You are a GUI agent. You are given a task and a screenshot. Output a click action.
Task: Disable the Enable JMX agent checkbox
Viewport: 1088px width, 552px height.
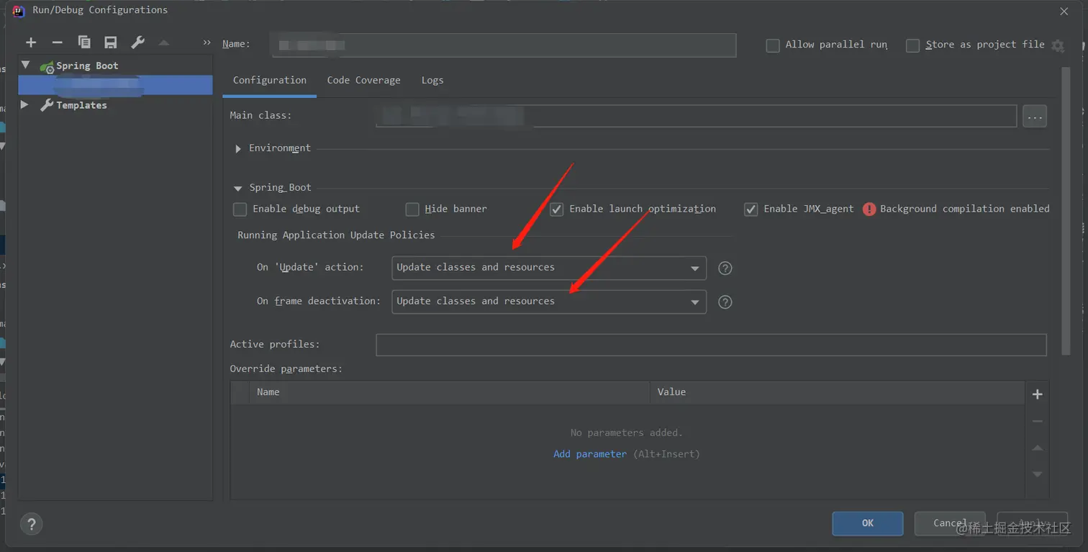(x=751, y=209)
